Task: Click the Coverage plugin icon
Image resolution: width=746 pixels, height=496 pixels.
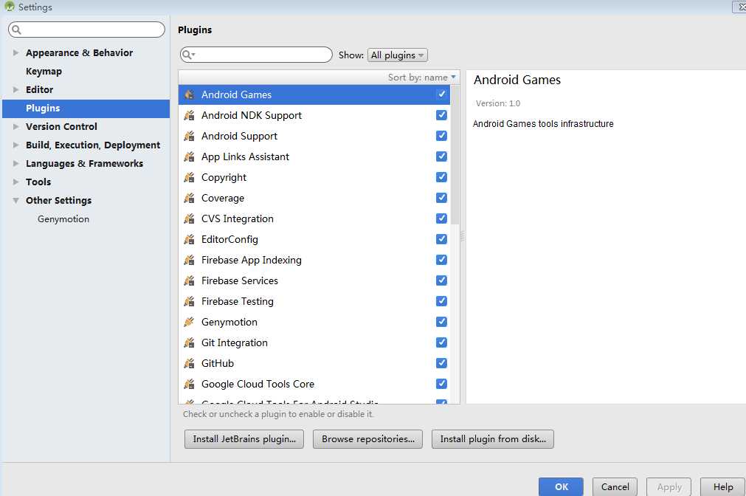Action: (x=190, y=198)
